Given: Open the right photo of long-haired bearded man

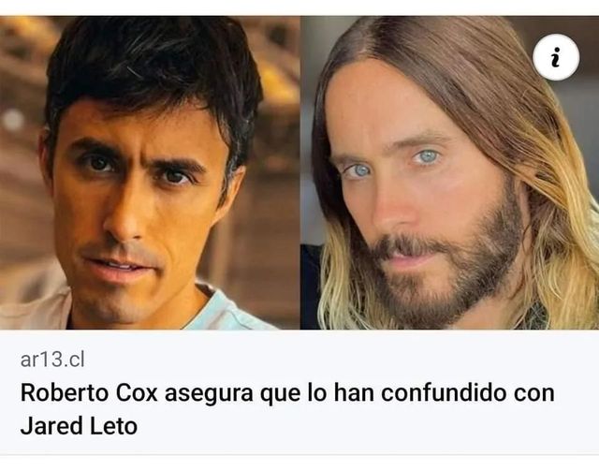Looking at the screenshot, I should [x=449, y=173].
